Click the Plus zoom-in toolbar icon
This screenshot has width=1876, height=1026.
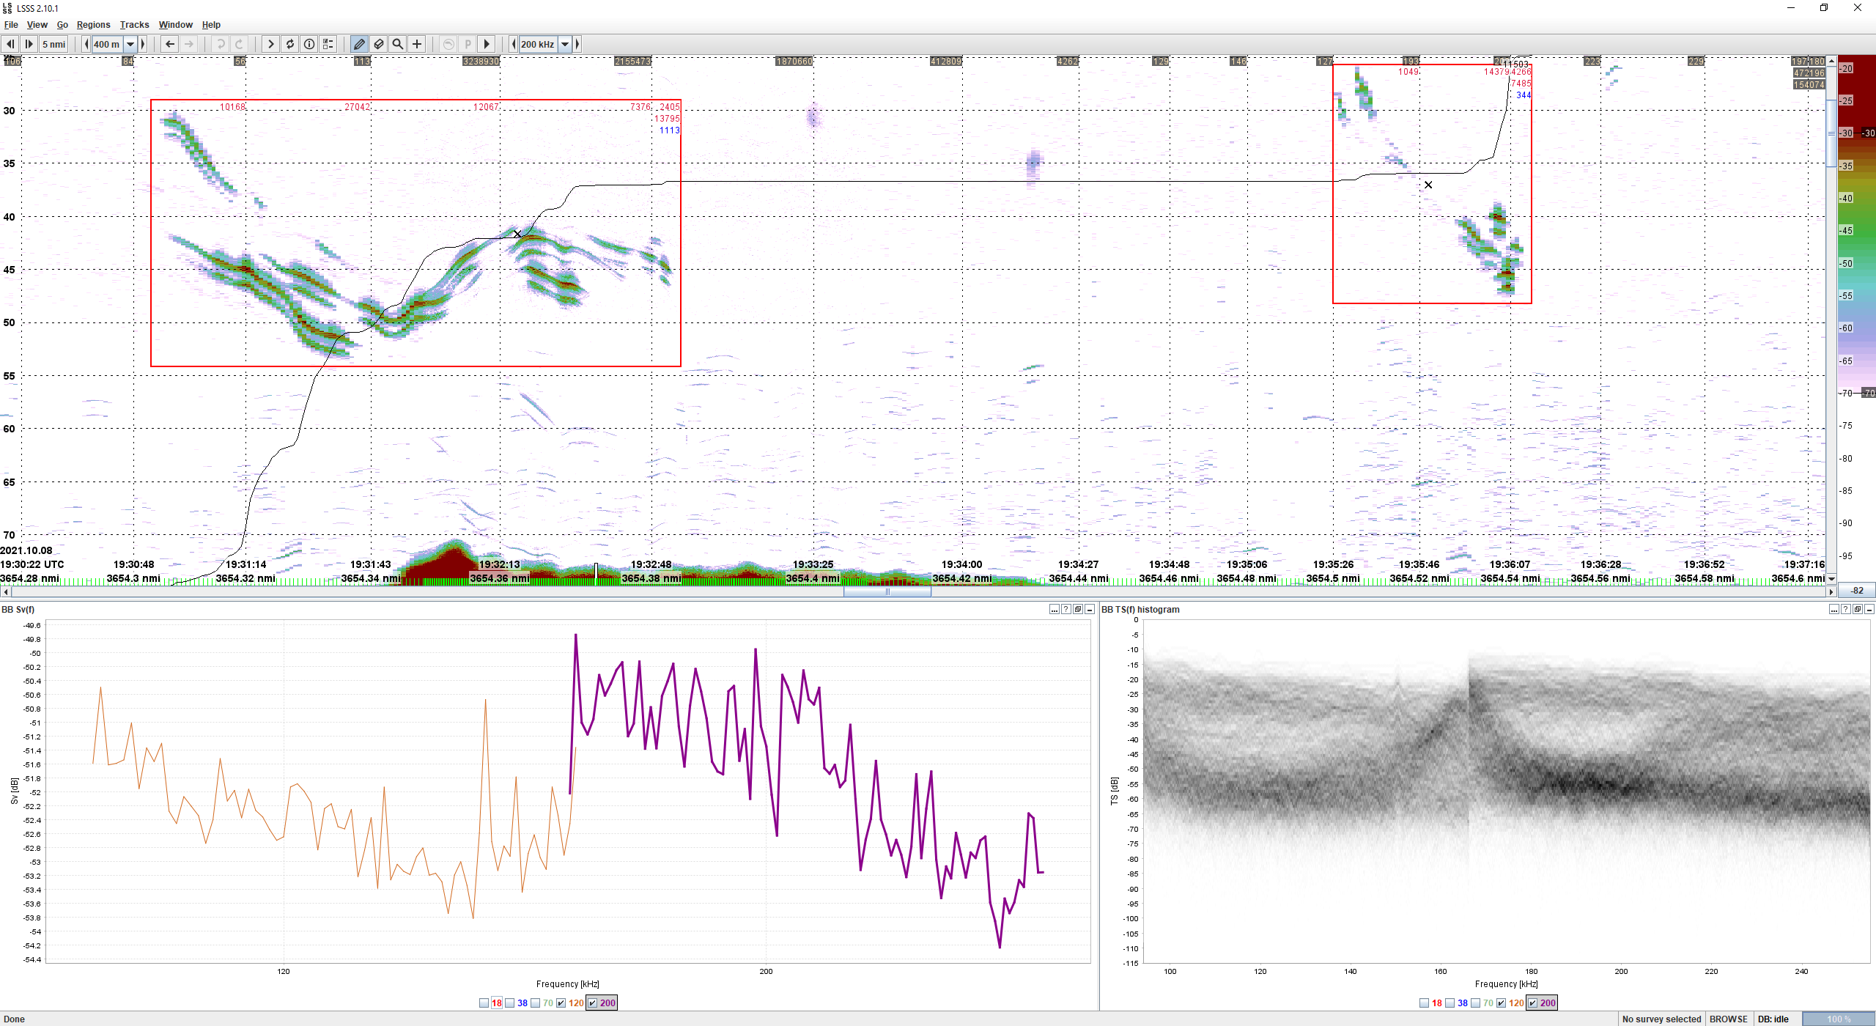click(416, 43)
